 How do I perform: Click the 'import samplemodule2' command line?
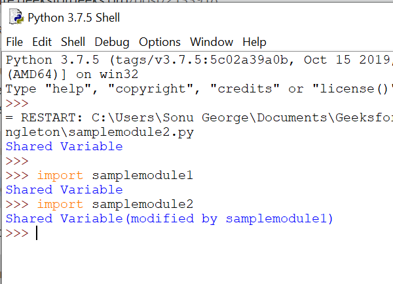[x=100, y=204]
